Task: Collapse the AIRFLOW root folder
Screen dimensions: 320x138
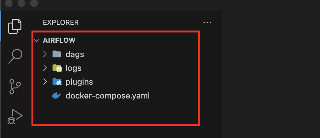Action: pyautogui.click(x=37, y=40)
